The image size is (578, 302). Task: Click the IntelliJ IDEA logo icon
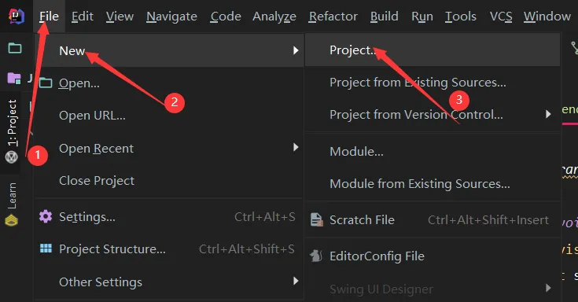click(17, 16)
